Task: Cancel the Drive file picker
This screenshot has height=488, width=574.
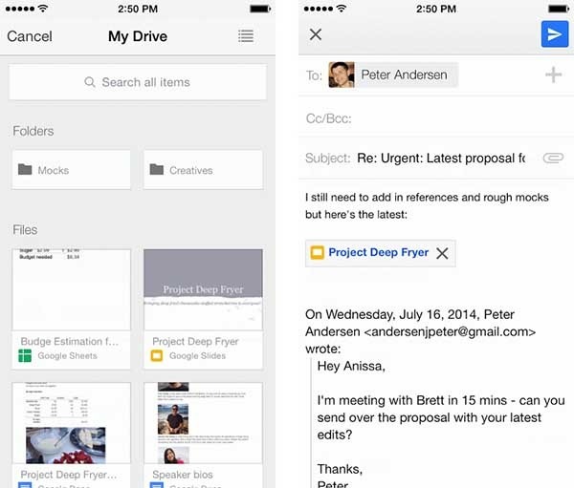Action: tap(30, 37)
